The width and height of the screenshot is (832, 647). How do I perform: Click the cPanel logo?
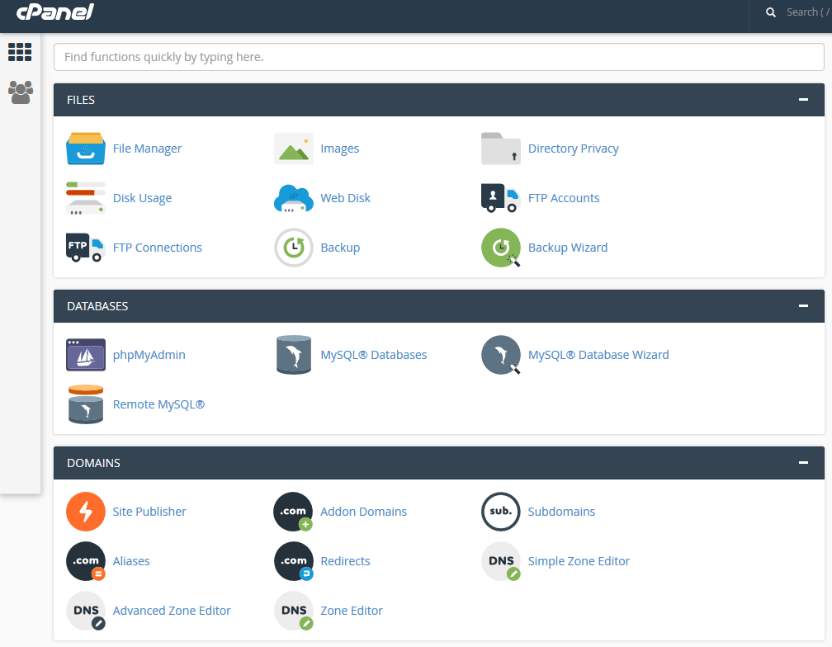coord(55,12)
